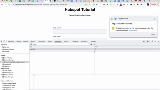
Task: Switch to the Elements tab
Action: coord(11,41)
